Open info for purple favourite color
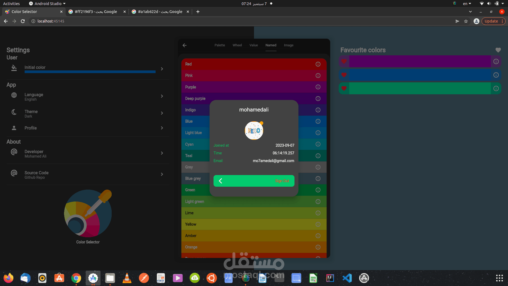 (496, 61)
